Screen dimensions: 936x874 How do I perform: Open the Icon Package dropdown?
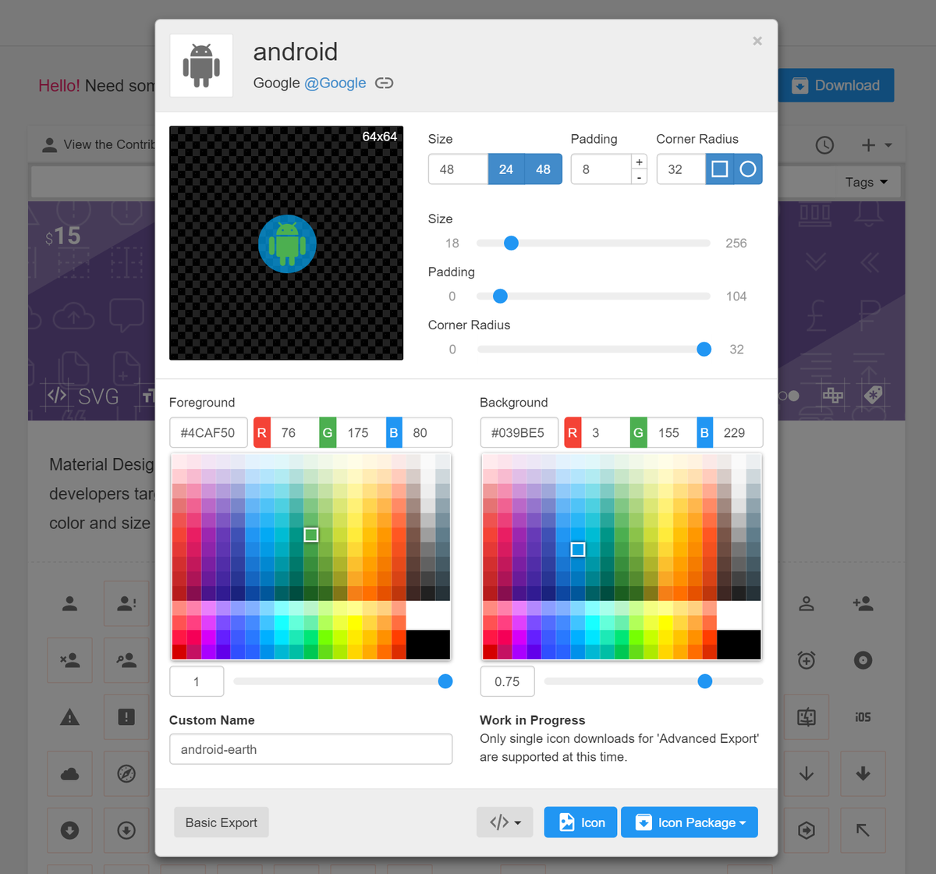(x=690, y=822)
